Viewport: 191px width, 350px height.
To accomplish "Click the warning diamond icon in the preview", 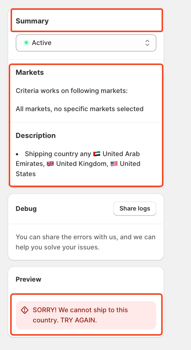I will click(x=25, y=310).
